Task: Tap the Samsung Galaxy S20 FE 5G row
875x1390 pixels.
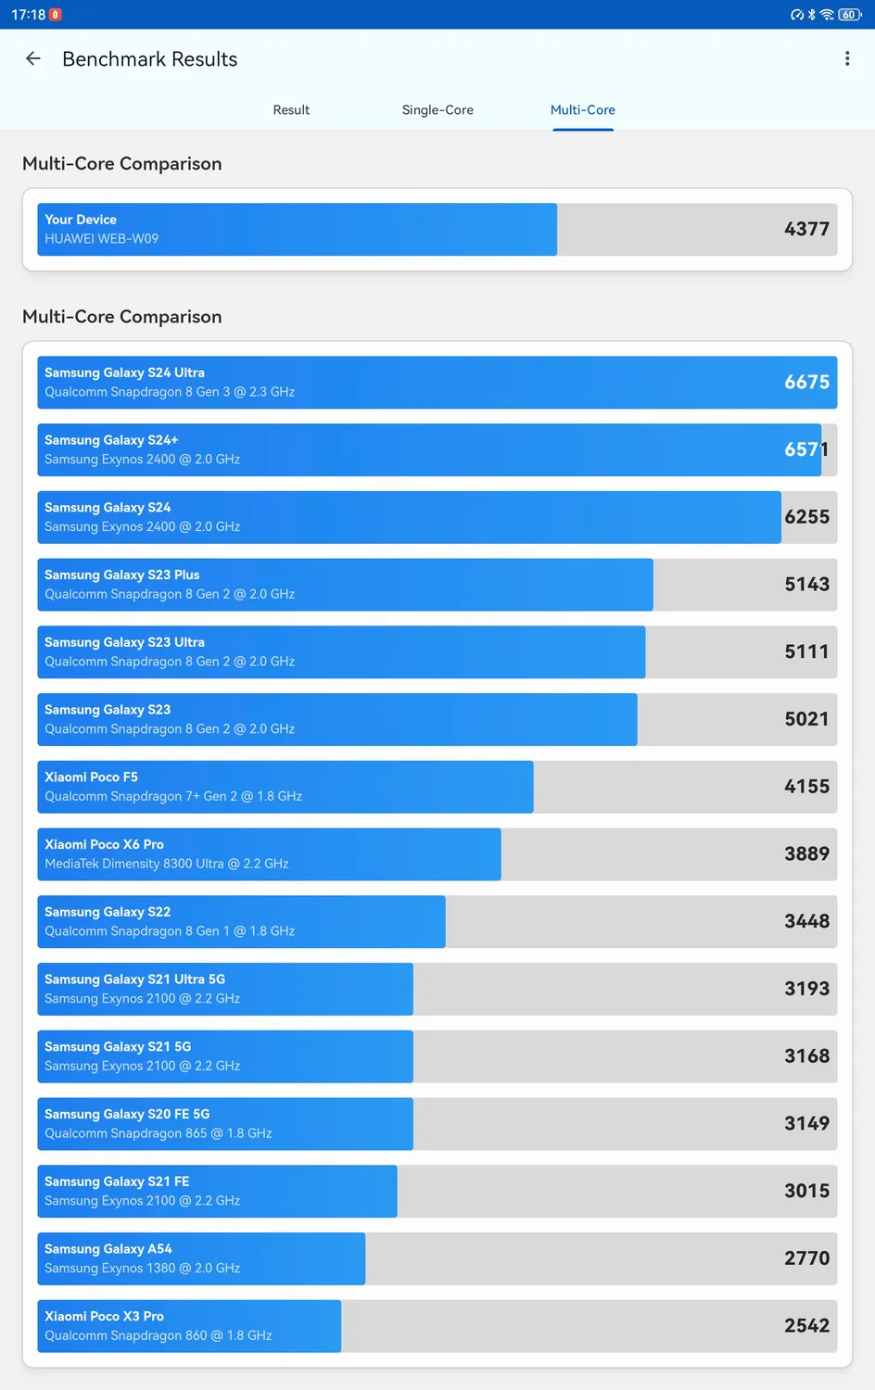Action: pos(437,1123)
